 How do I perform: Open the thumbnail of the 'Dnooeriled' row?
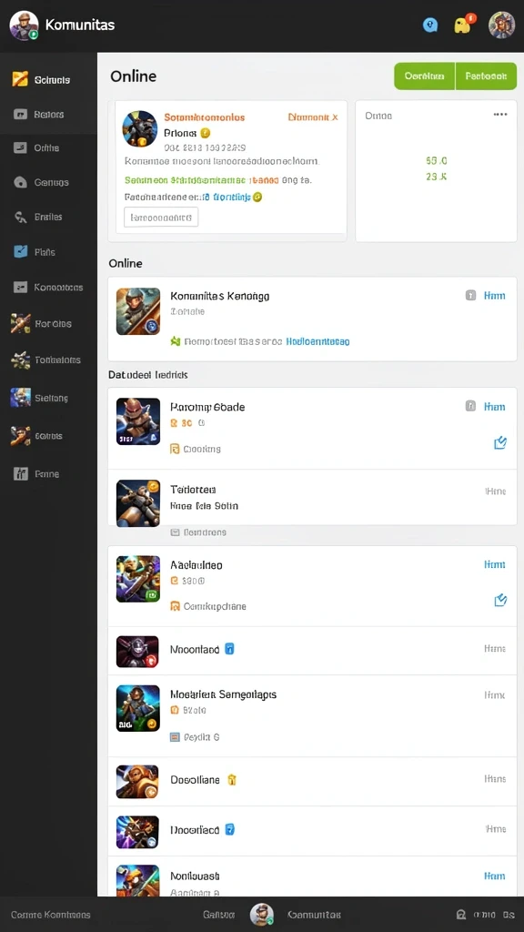pyautogui.click(x=138, y=832)
